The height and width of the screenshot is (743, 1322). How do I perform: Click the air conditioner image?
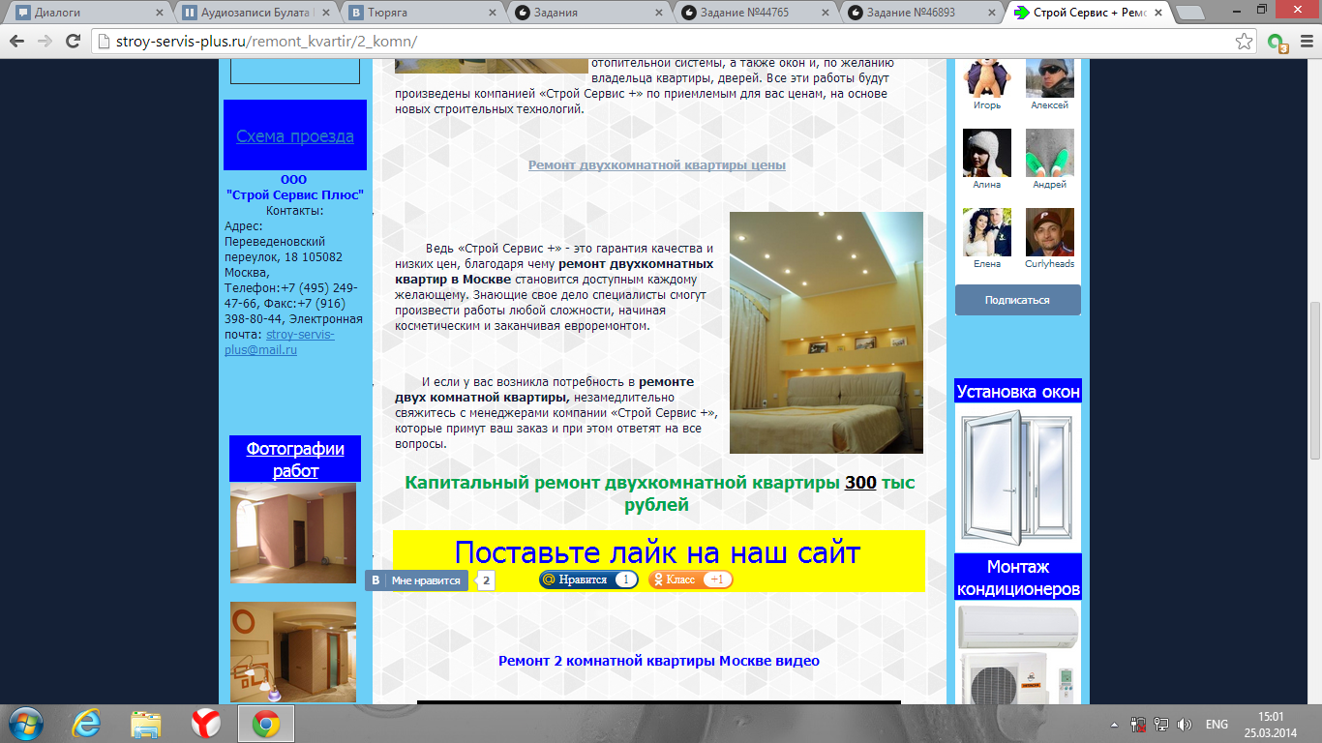[1018, 653]
